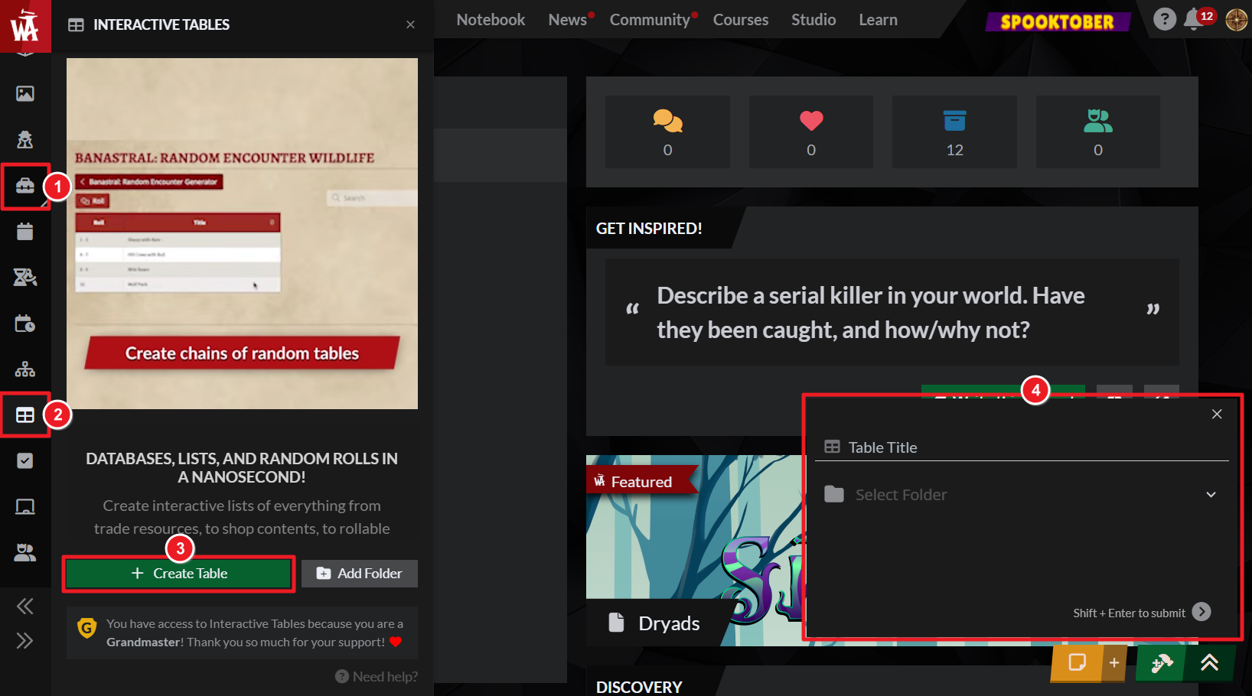Screen dimensions: 1252x696
Task: Open the notifications bell icon
Action: [1192, 20]
